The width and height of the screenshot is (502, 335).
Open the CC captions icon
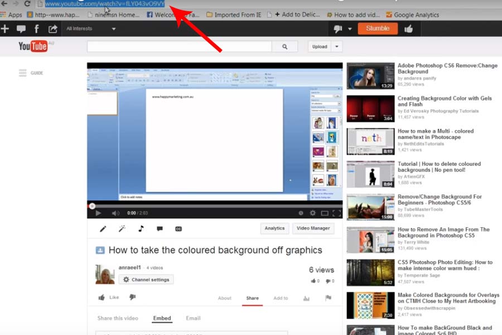click(178, 228)
